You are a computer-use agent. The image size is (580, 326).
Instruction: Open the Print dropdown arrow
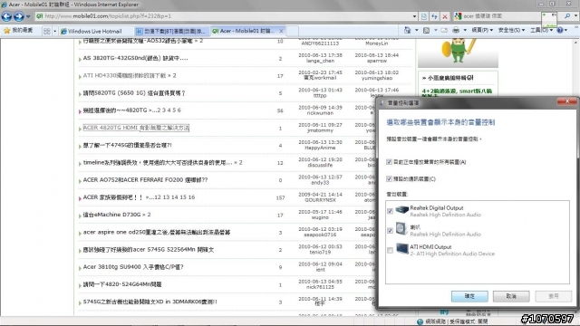(465, 30)
